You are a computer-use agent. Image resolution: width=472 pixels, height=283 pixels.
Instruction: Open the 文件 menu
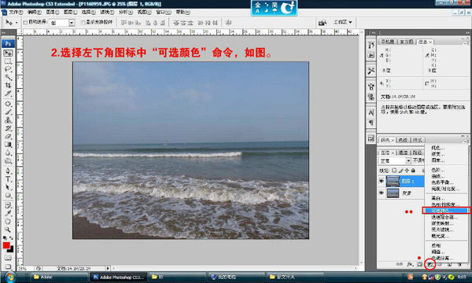click(x=16, y=13)
